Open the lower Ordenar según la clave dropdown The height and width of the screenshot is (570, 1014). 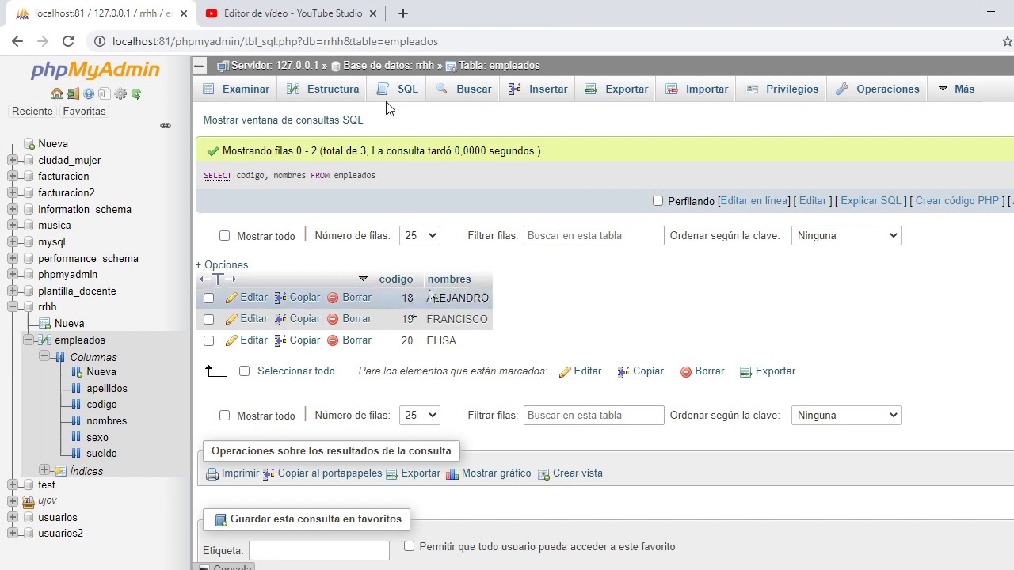[846, 415]
